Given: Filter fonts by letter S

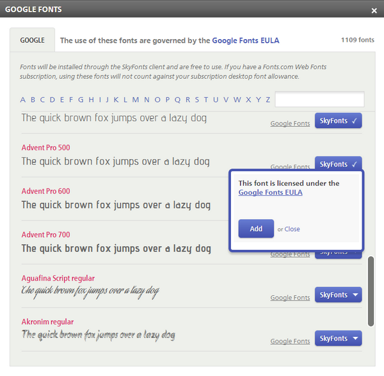Looking at the screenshot, I should coord(197,100).
